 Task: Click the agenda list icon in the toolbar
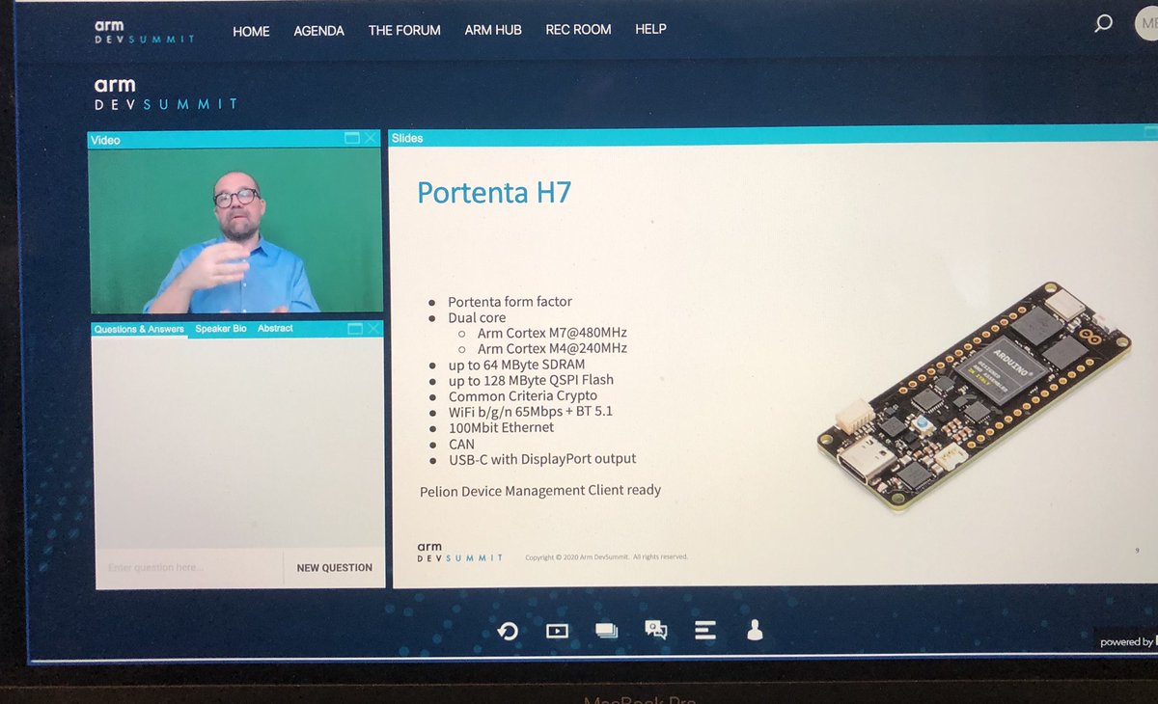pyautogui.click(x=705, y=629)
